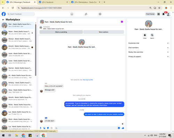The width and height of the screenshot is (174, 138).
Task: Open the notifications bell
Action: pos(164,14)
